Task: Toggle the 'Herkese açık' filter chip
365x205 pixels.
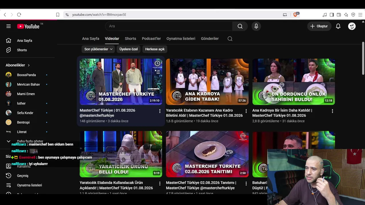Action: (x=155, y=49)
